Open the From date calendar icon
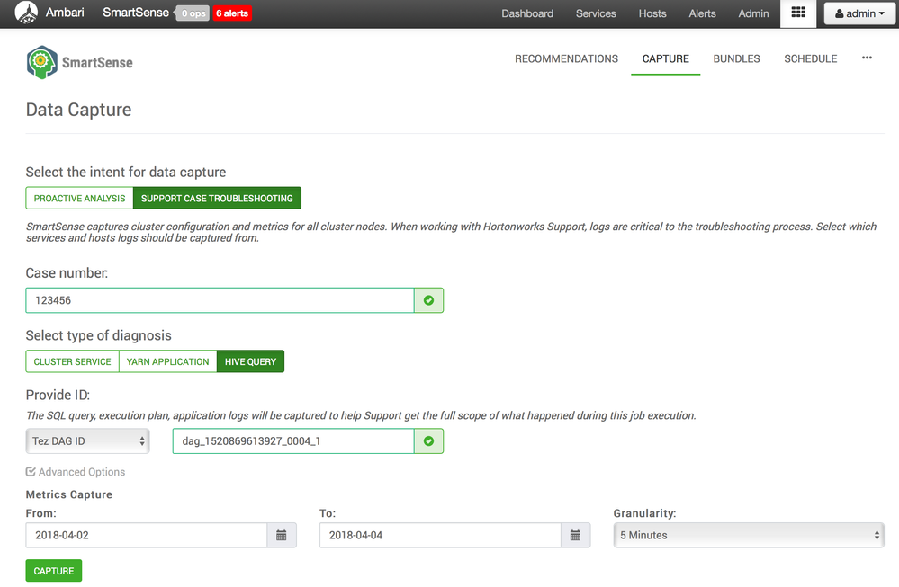 tap(282, 536)
